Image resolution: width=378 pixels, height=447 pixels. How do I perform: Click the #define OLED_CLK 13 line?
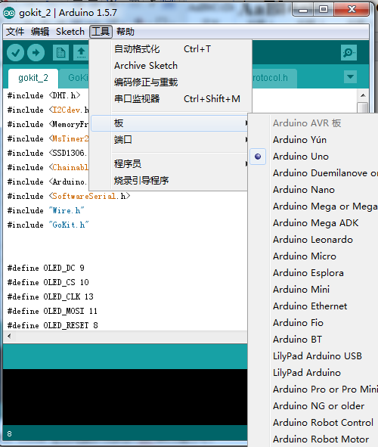click(51, 296)
